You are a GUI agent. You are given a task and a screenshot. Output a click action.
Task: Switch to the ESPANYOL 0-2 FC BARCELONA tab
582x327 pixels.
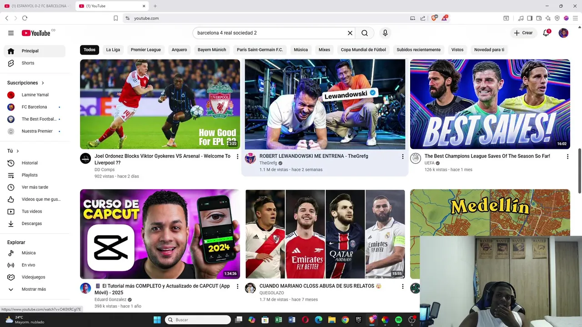38,6
